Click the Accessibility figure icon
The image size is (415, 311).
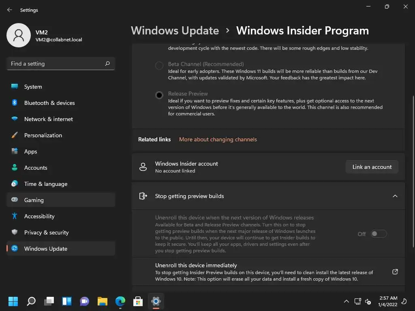coord(15,216)
